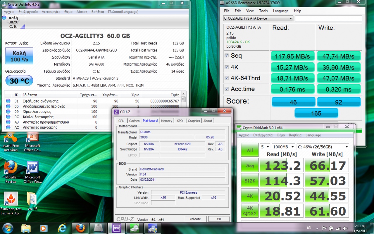Open the avast! Free Antivirus desktop shortcut
This screenshot has width=374, height=234.
[x=11, y=142]
